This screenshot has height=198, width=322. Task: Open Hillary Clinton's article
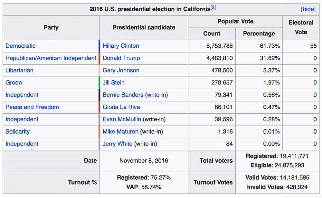[x=121, y=46]
